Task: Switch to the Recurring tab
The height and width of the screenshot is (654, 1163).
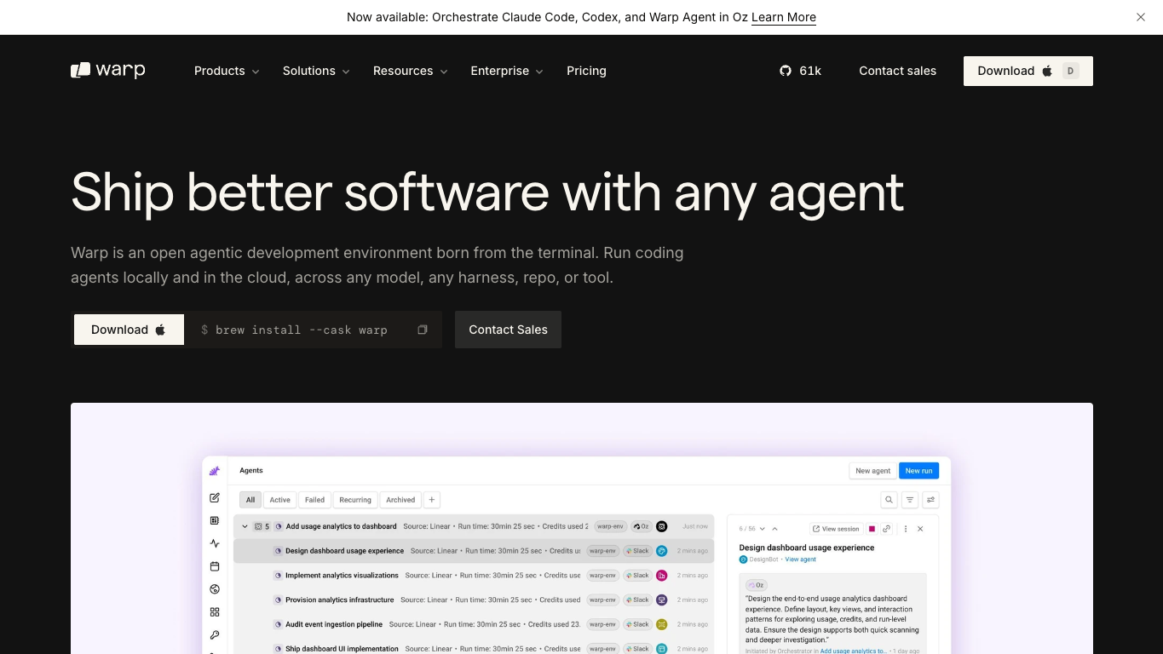Action: point(355,500)
